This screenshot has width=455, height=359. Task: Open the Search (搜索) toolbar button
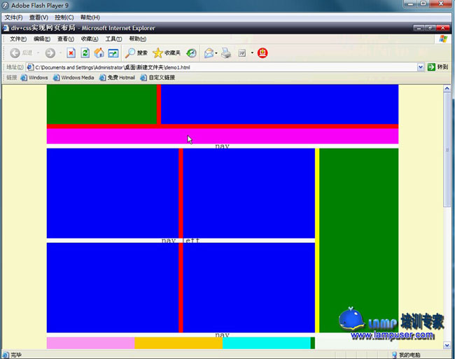(x=136, y=53)
